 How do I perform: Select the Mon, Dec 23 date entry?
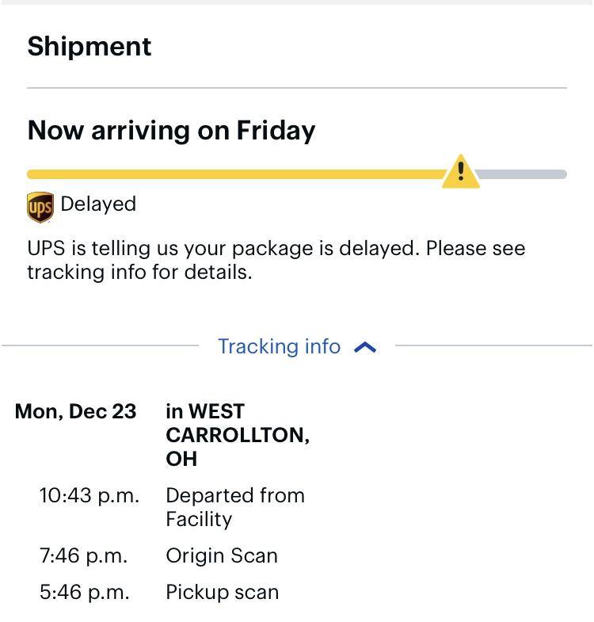point(75,411)
